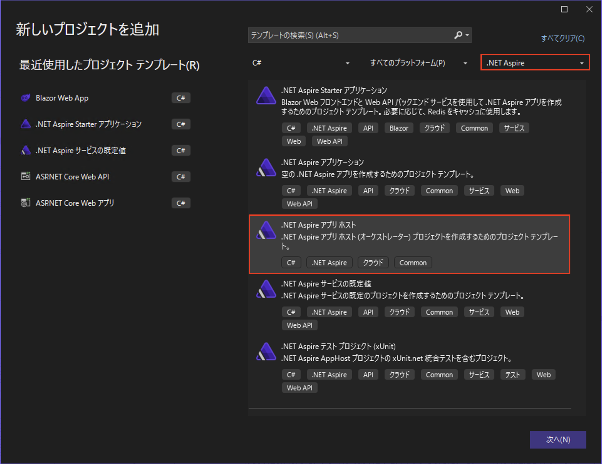This screenshot has width=602, height=464.
Task: Click the Blazor Web App template icon
Action: (x=26, y=98)
